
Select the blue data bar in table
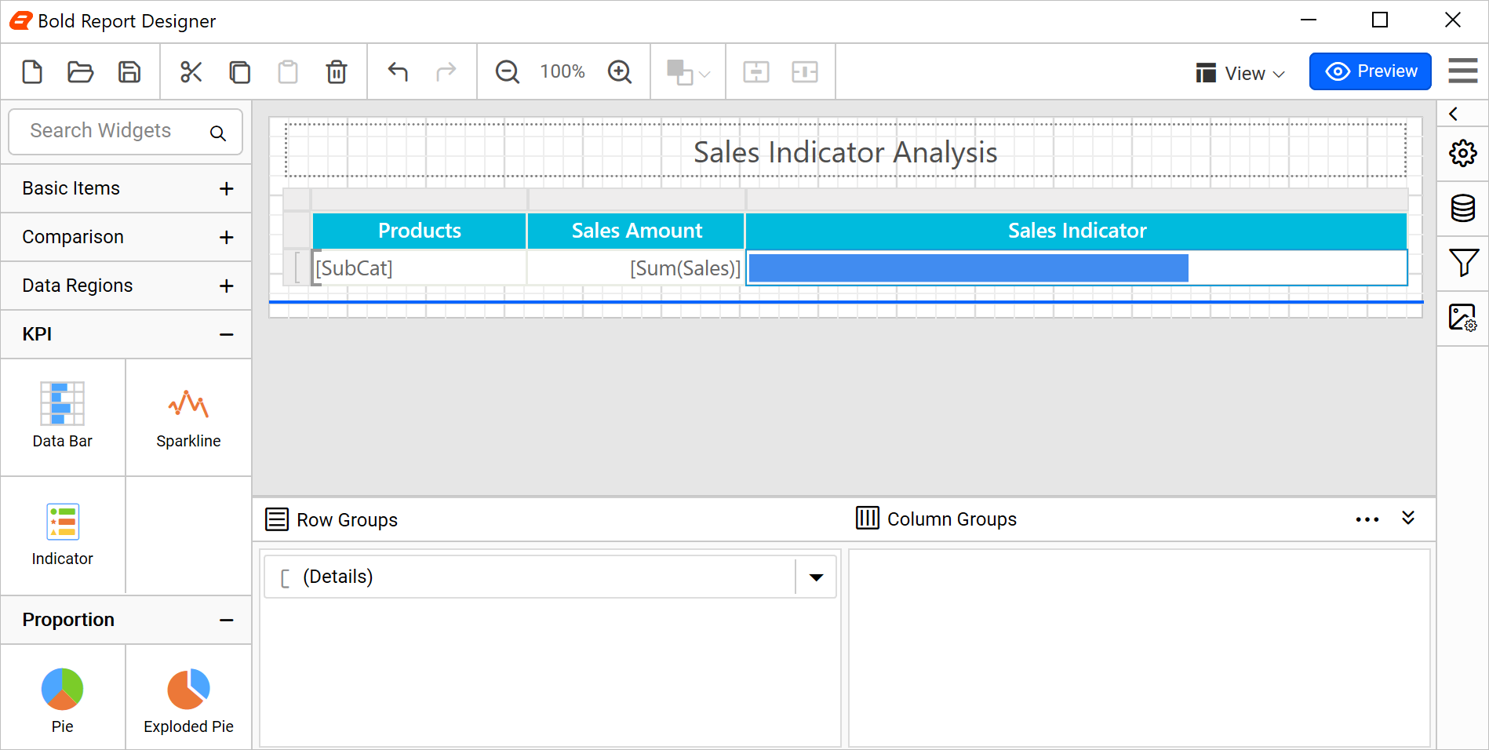[x=969, y=268]
